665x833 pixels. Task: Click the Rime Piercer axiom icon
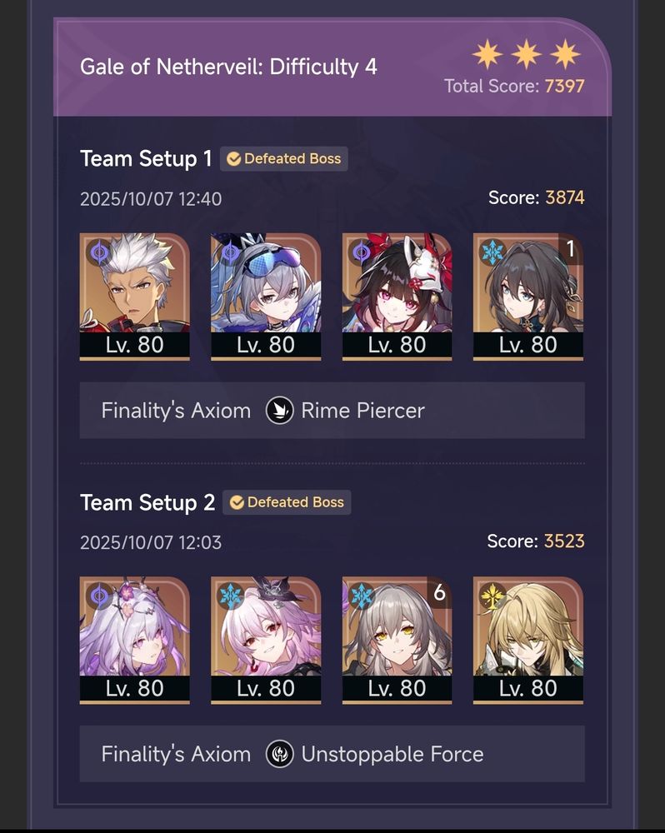(x=280, y=411)
